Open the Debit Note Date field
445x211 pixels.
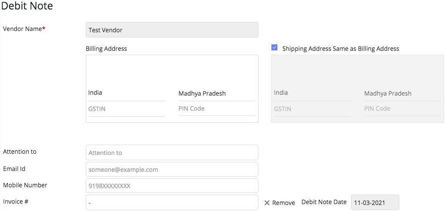tap(375, 202)
